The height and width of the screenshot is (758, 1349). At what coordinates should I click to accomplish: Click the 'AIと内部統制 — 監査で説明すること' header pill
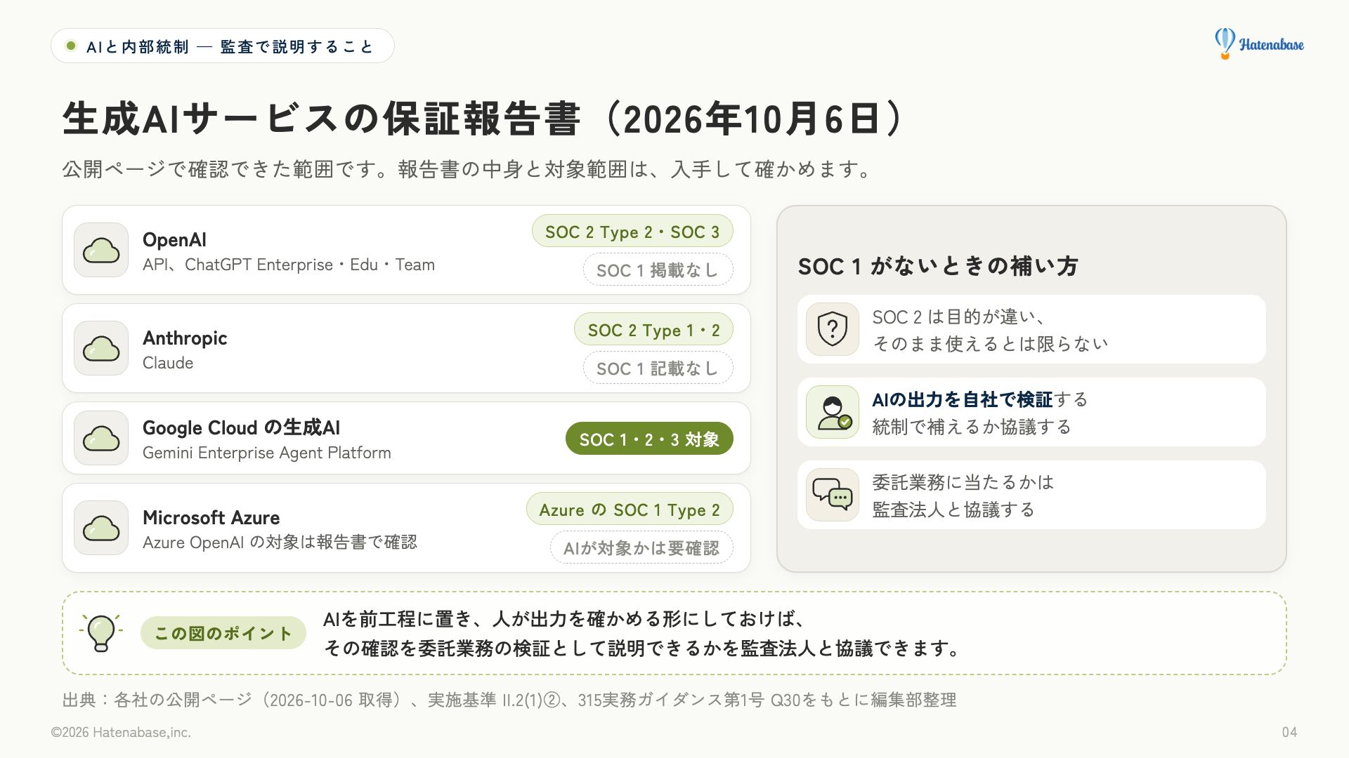click(x=223, y=46)
